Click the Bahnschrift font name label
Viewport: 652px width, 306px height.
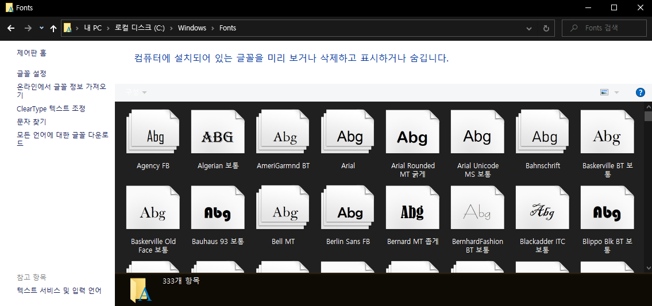[x=543, y=166]
